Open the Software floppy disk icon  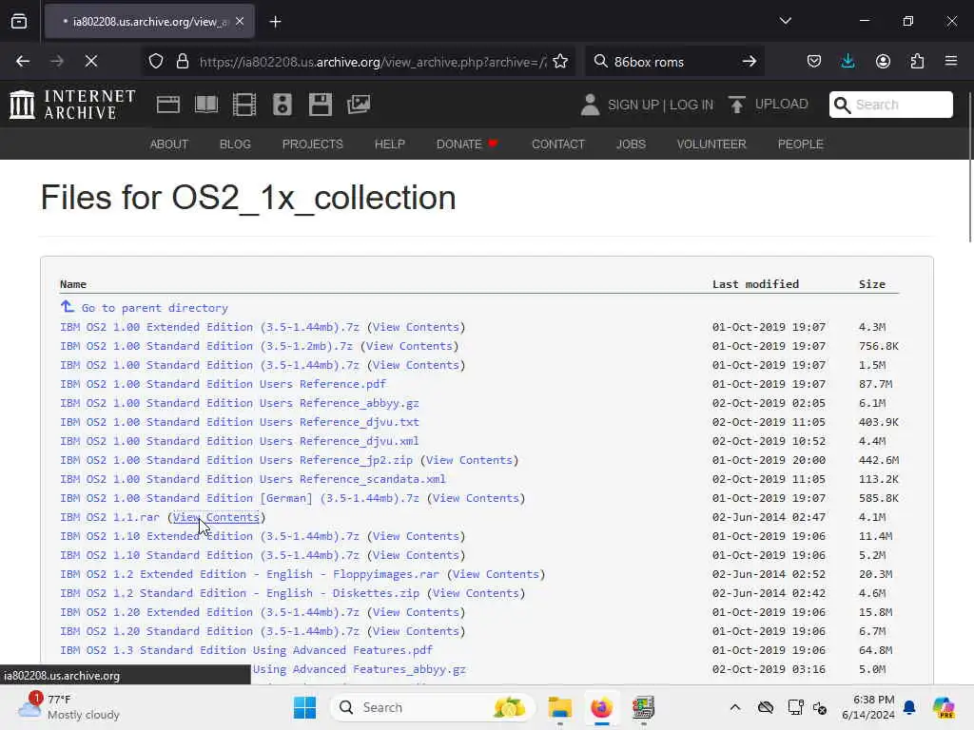click(321, 105)
